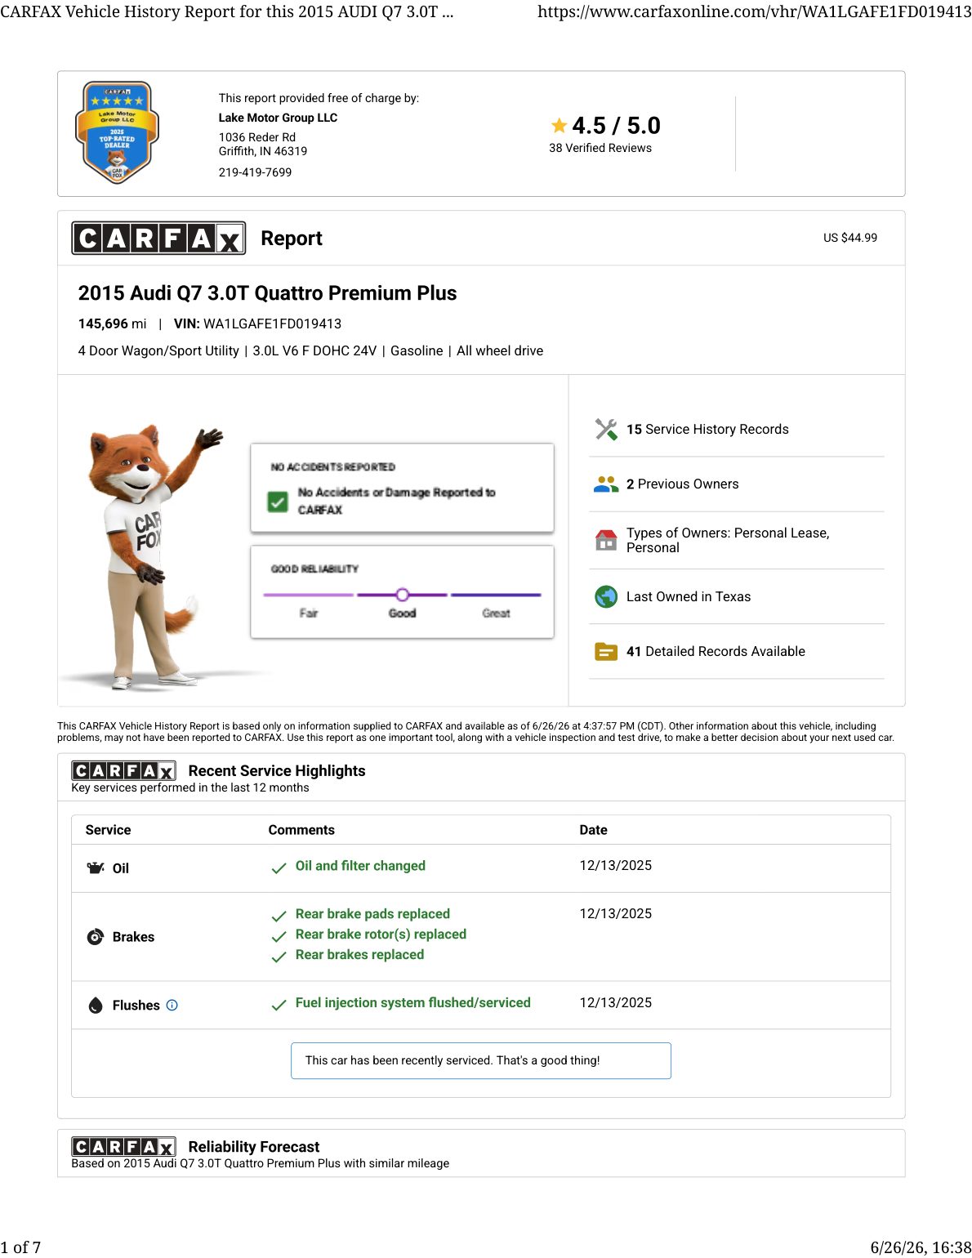Click Rear brake rotor(s) replaced comment

pos(381,935)
